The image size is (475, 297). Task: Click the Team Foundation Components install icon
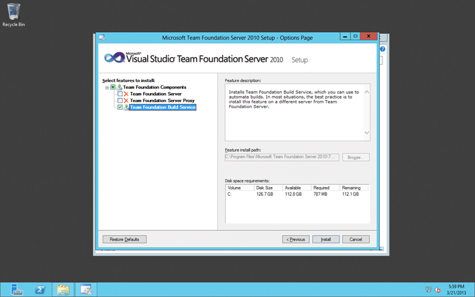click(119, 87)
